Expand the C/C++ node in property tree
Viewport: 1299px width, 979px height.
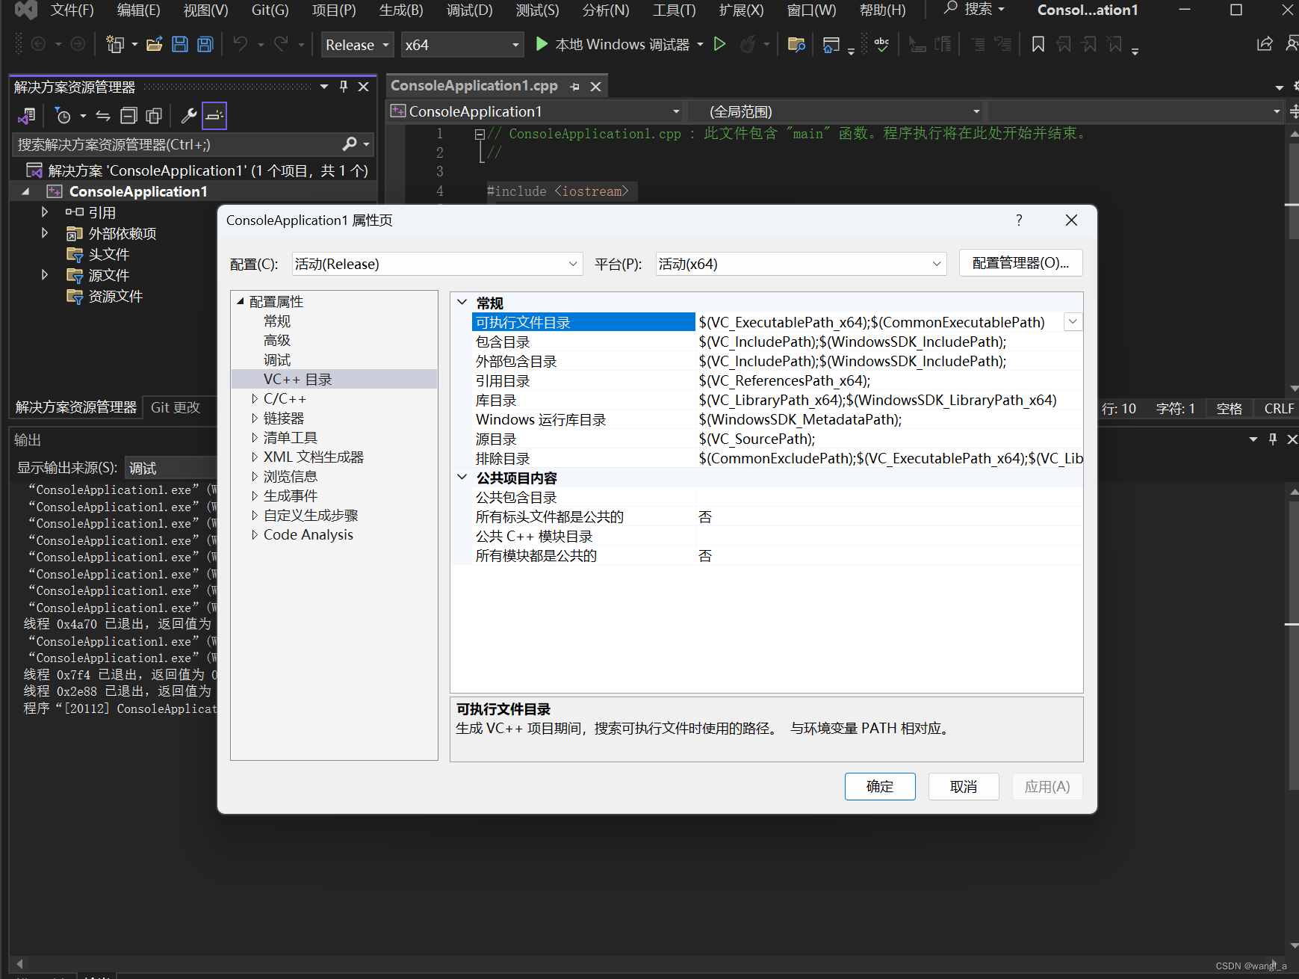click(x=255, y=399)
